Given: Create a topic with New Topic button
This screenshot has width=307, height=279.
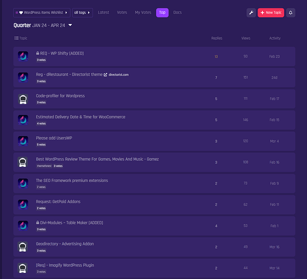Looking at the screenshot, I should (x=271, y=13).
